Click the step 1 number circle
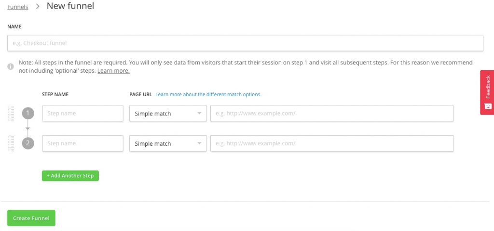 coord(28,114)
